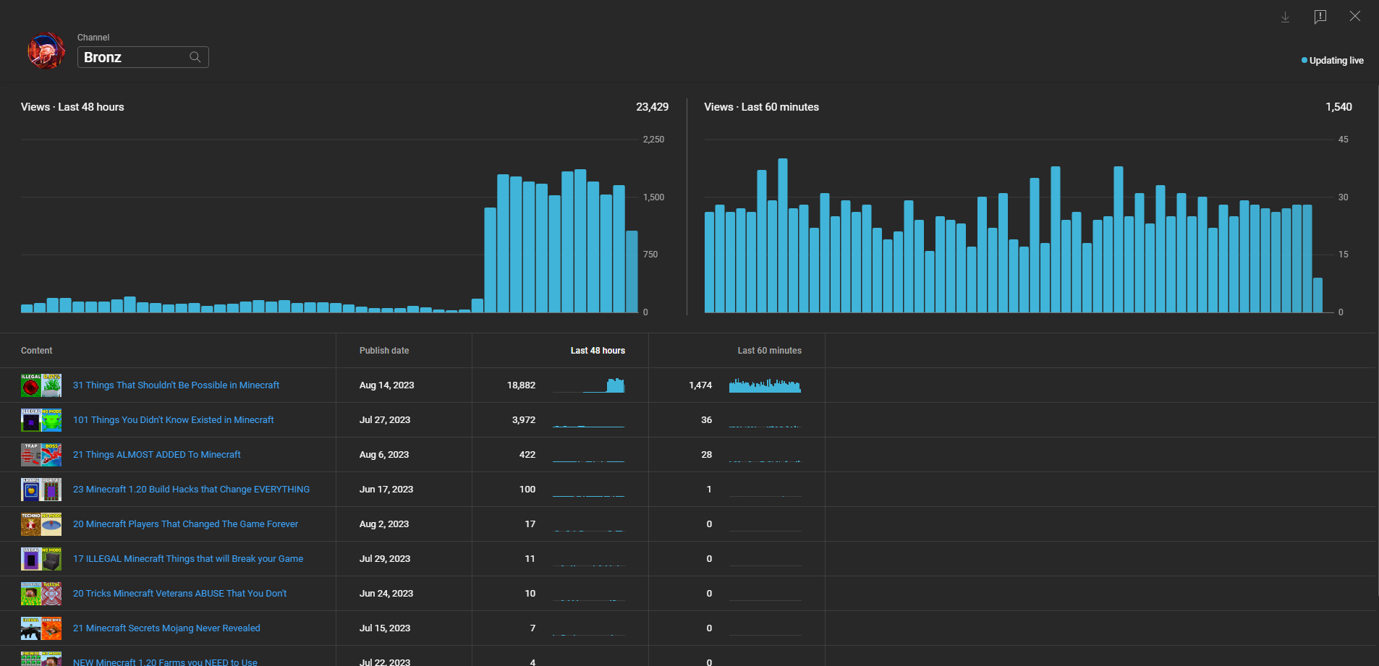Open '17 ILLEGAL Minecraft Things' video link

(188, 559)
